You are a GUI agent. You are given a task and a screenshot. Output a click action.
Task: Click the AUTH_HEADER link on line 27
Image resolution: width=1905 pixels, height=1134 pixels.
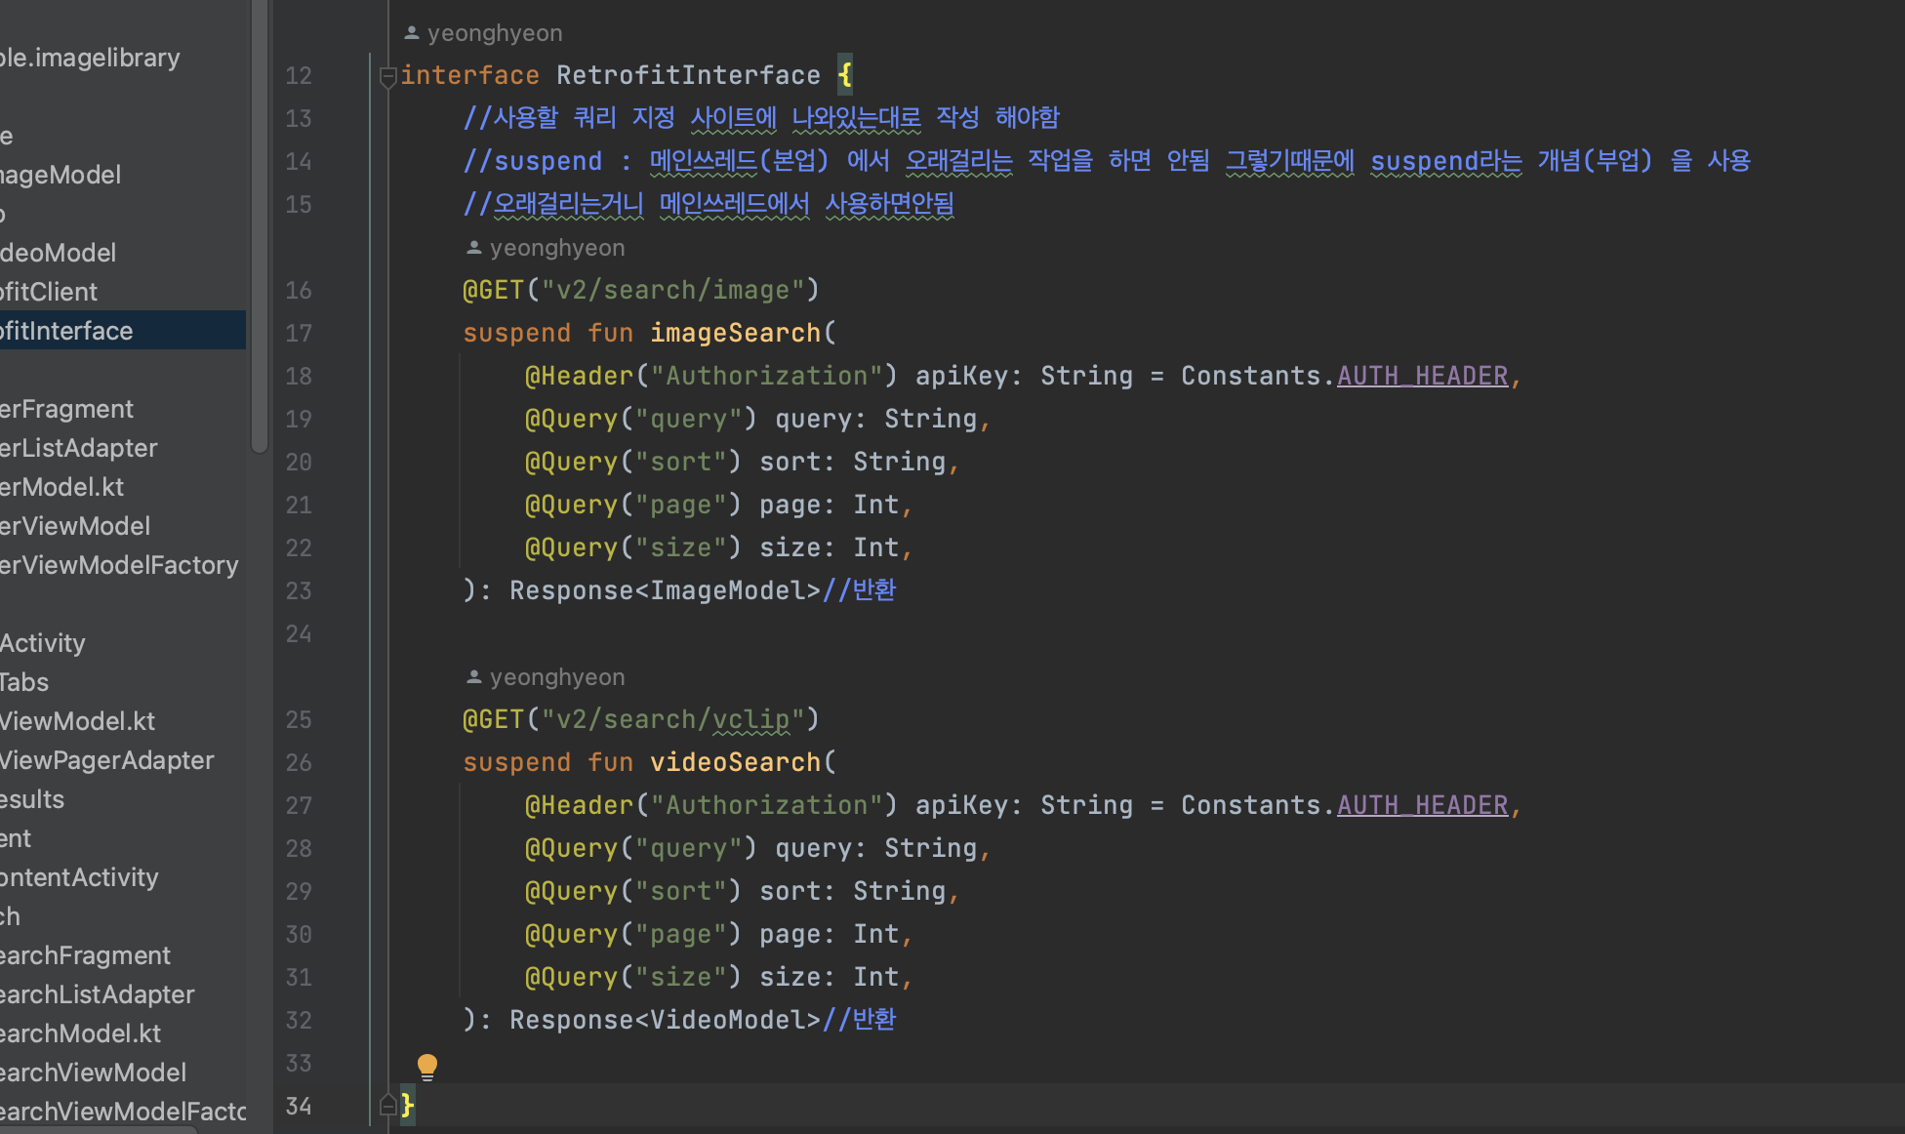1425,804
